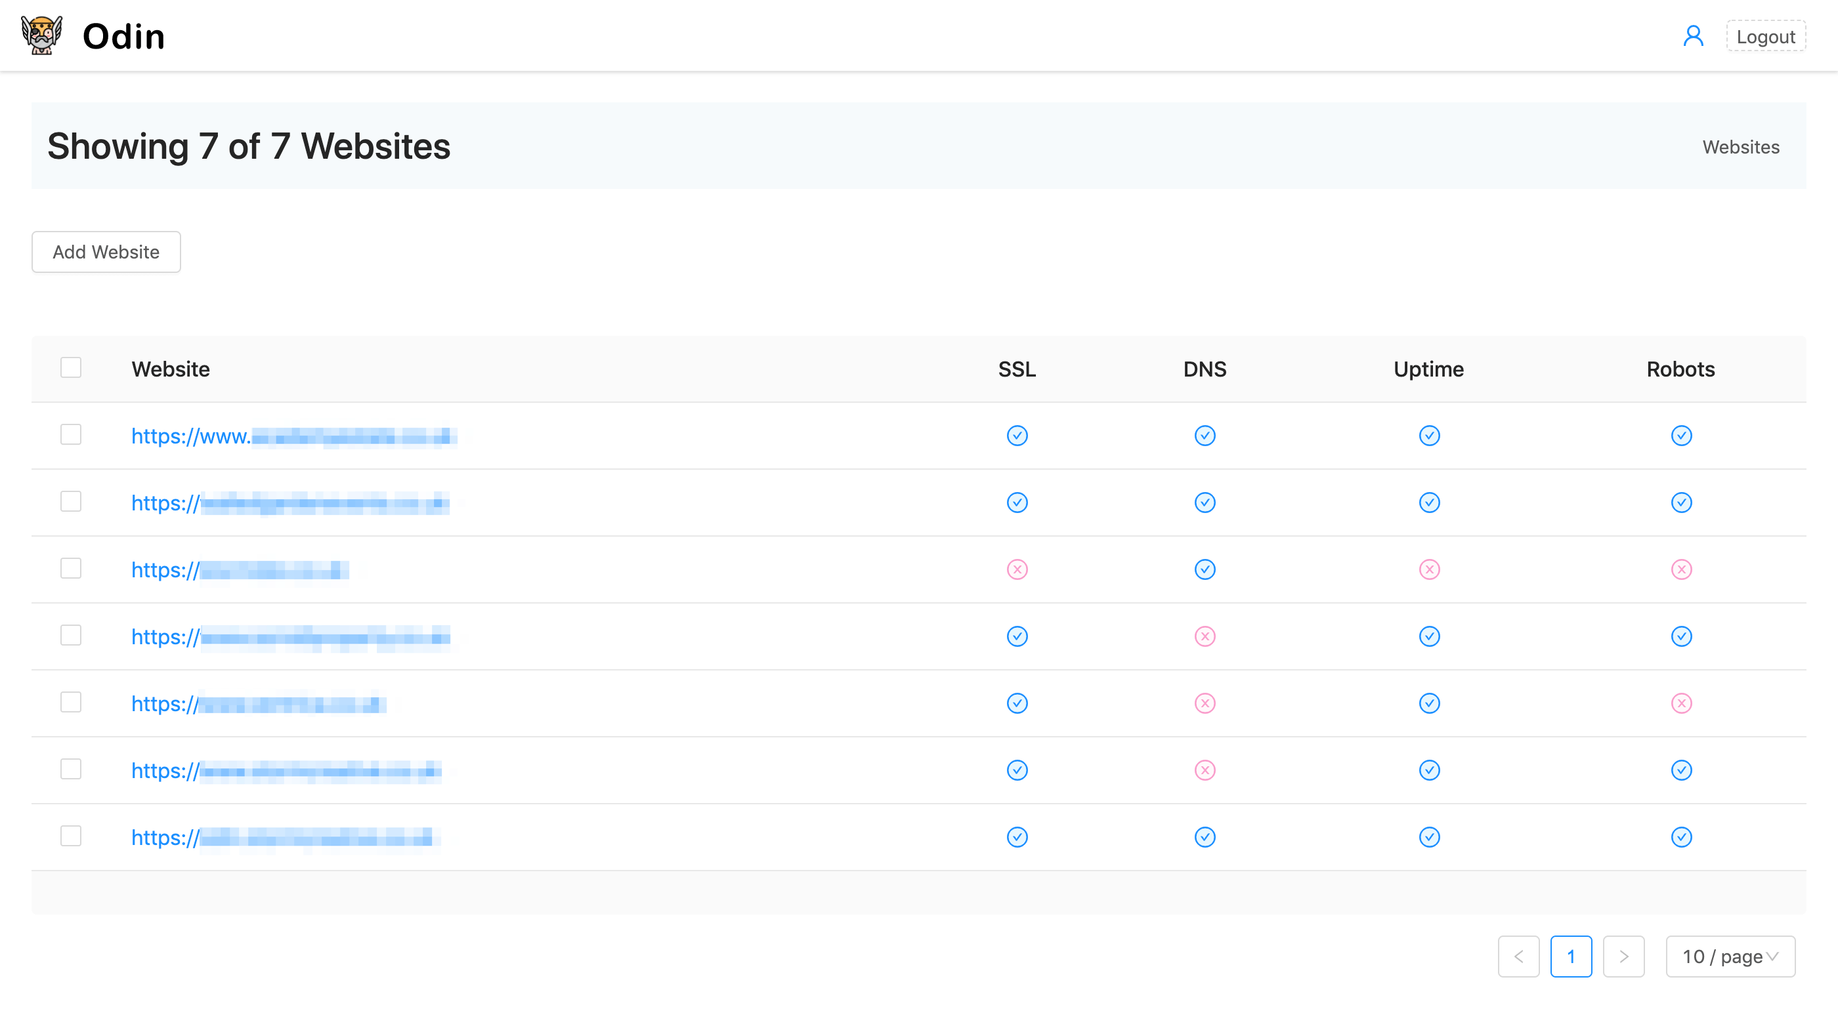Click failed Robots icon in fifth row
1838x1030 pixels.
[1681, 703]
